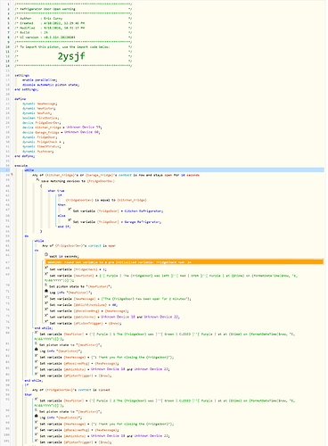Click the 'end define;' line
Screen dimensions: 328x446
coord(25,156)
